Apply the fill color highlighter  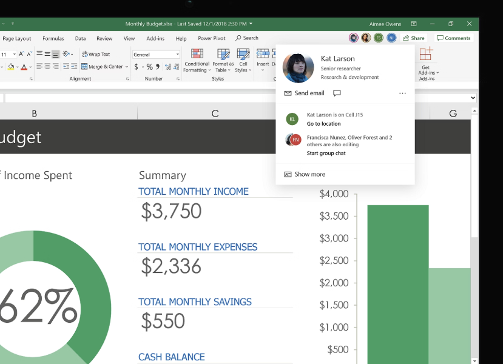[x=11, y=67]
